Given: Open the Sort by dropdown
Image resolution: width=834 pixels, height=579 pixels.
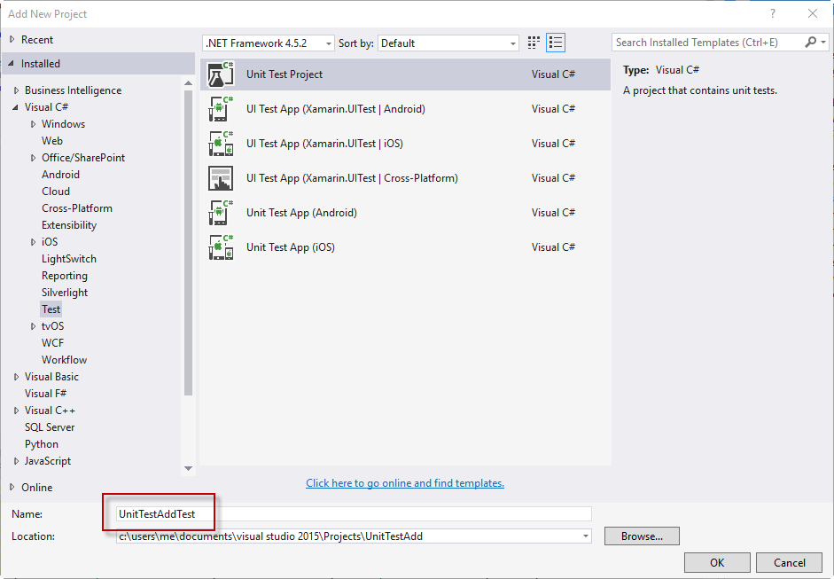Looking at the screenshot, I should pos(512,42).
